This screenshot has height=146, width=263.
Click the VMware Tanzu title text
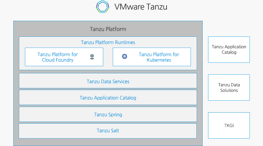(141, 7)
